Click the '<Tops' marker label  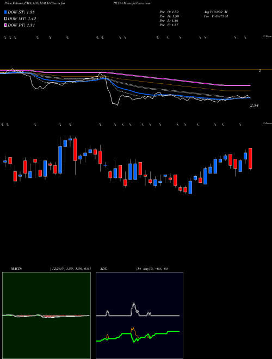pyautogui.click(x=267, y=36)
